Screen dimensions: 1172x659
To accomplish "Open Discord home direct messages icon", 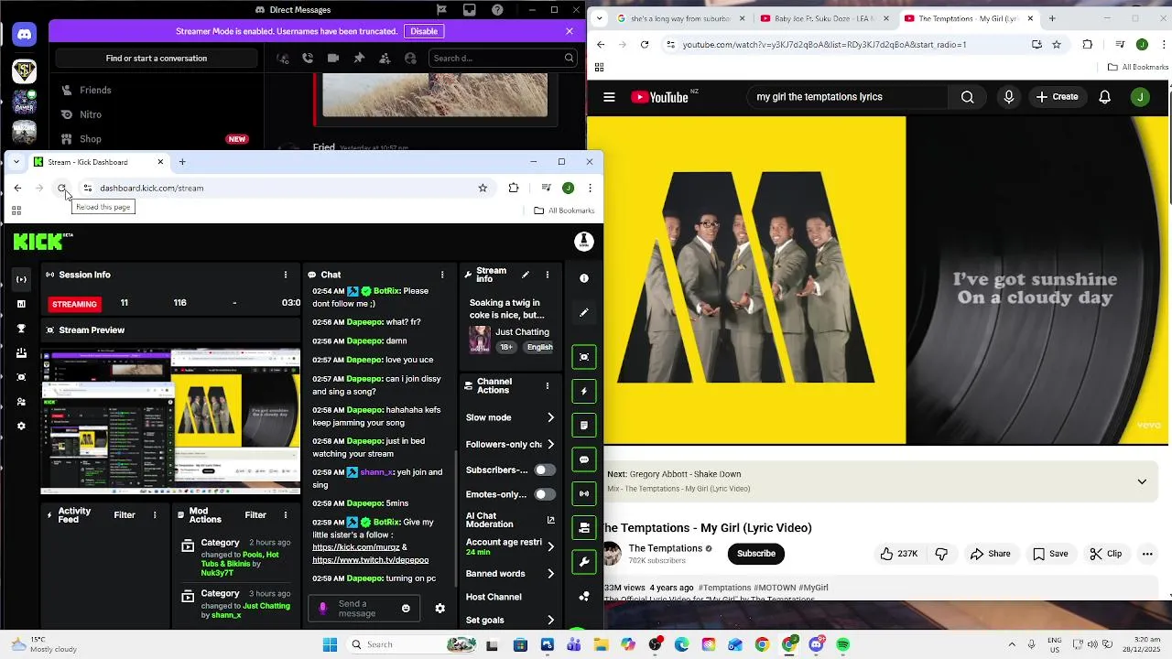I will [24, 35].
